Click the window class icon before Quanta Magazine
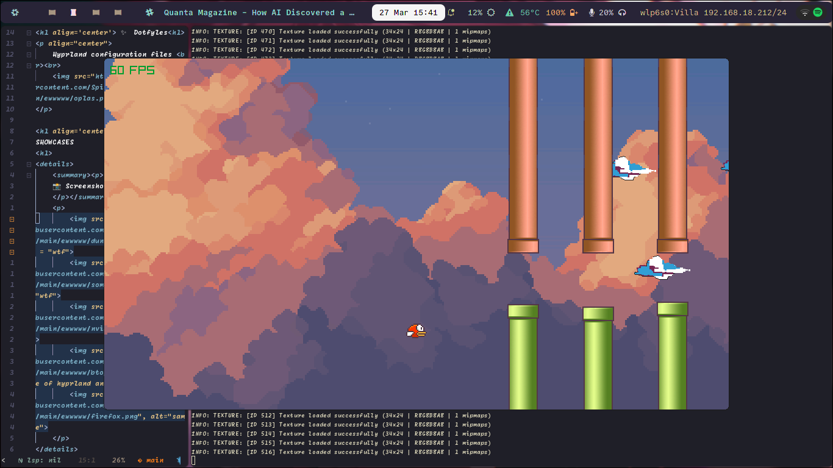The width and height of the screenshot is (833, 468). (x=149, y=12)
